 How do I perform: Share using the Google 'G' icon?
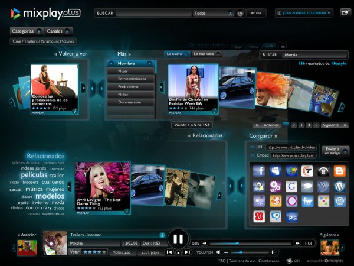tap(291, 186)
